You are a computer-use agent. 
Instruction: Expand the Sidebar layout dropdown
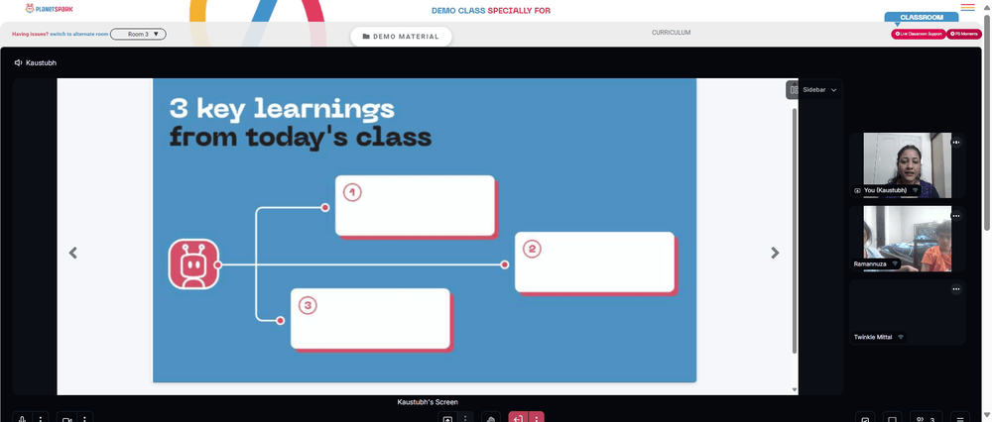tap(820, 90)
